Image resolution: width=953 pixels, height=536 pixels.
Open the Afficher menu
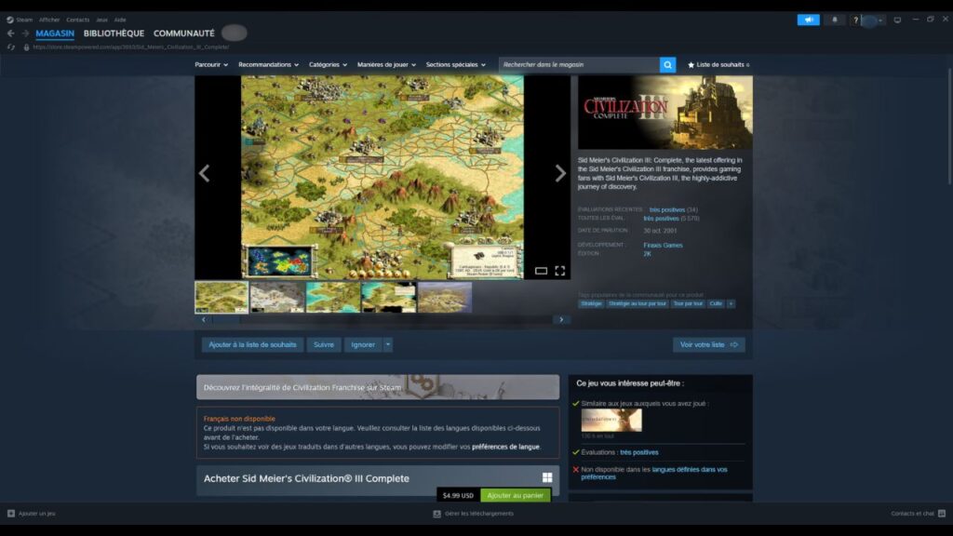(x=49, y=20)
